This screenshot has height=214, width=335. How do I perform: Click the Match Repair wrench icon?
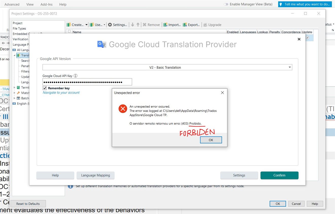18,93
